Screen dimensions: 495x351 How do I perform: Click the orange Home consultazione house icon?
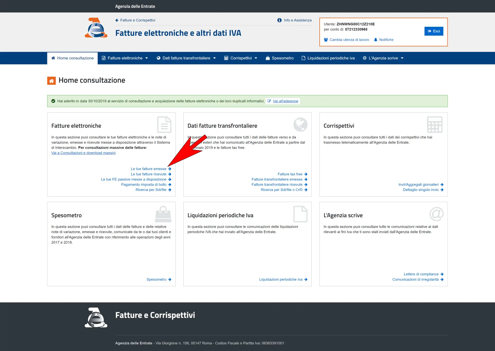(52, 81)
